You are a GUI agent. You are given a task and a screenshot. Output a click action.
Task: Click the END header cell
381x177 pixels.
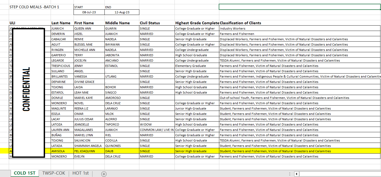[x=122, y=7]
